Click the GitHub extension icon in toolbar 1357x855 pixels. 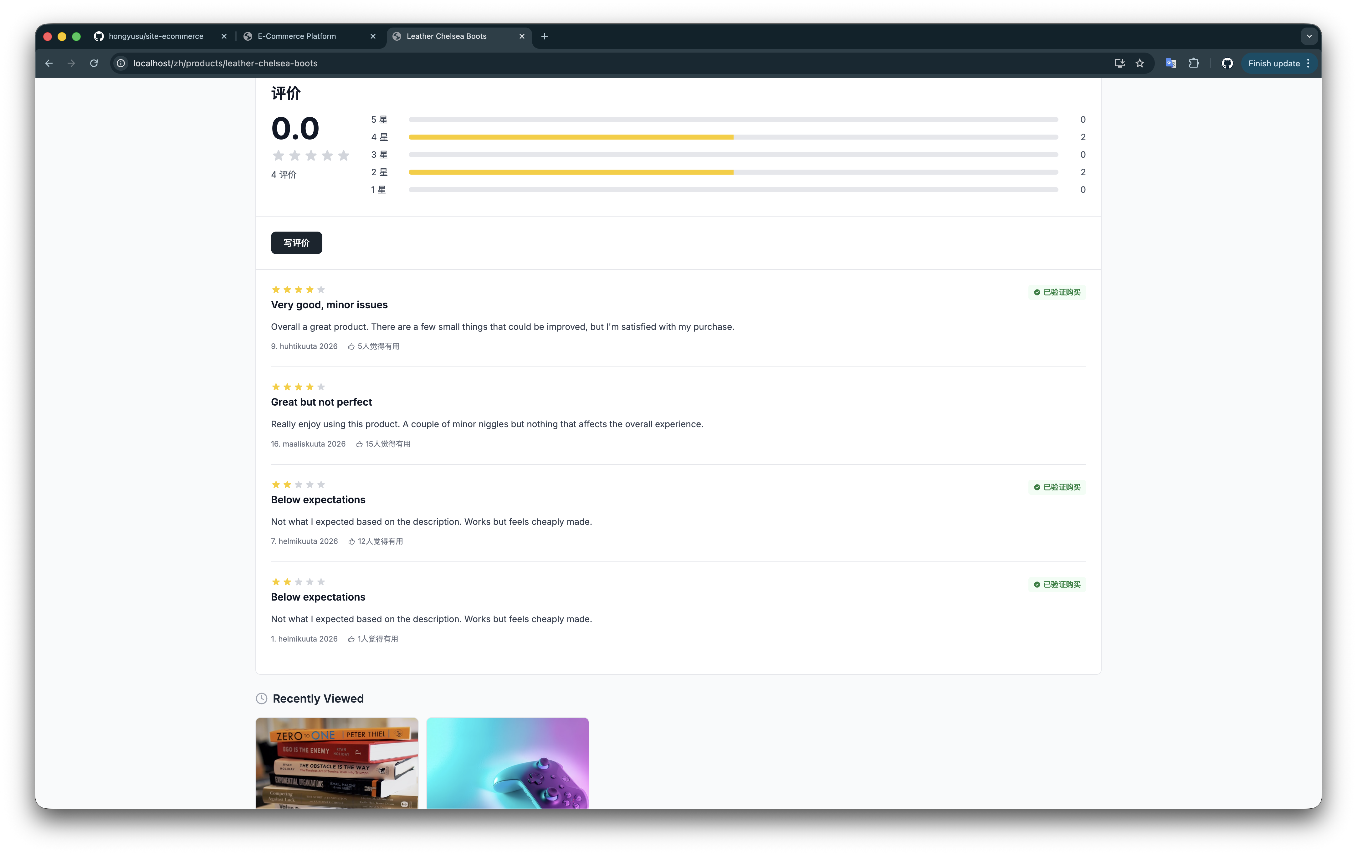coord(1227,63)
